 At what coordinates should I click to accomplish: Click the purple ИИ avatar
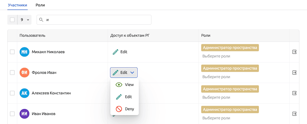point(24,114)
